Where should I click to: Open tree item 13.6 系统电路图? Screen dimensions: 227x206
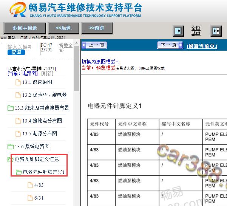[x=32, y=147]
